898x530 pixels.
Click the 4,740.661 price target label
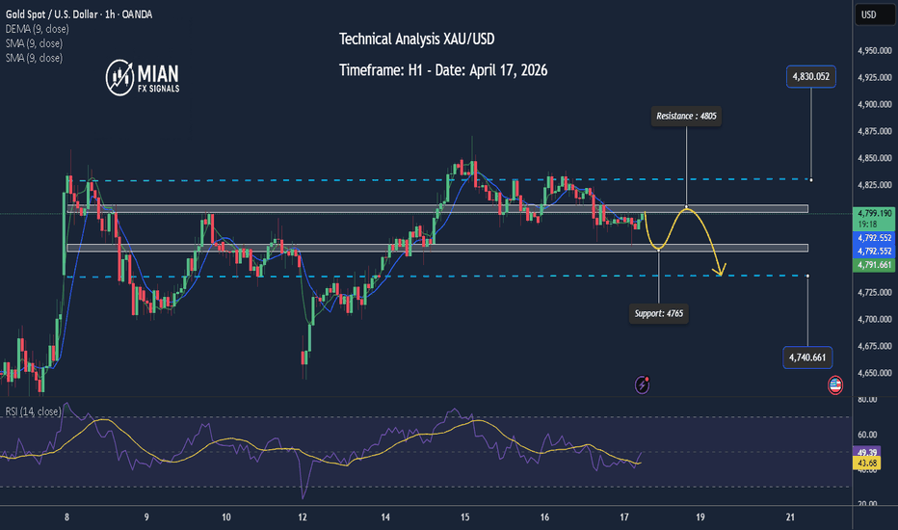(x=807, y=358)
